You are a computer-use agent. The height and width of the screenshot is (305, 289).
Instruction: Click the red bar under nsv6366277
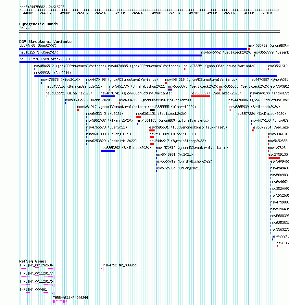pos(200,96)
